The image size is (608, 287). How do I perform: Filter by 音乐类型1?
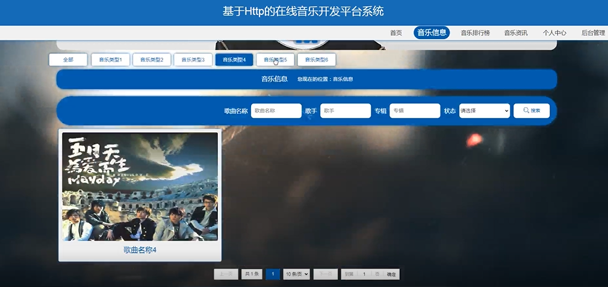click(x=111, y=60)
